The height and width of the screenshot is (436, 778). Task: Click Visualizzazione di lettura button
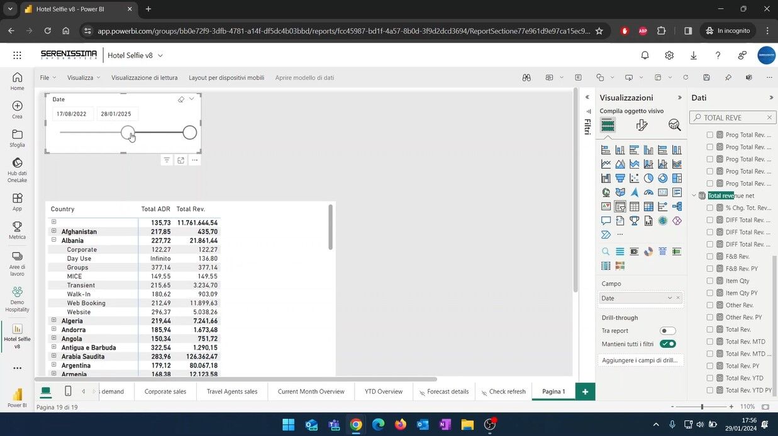pyautogui.click(x=144, y=78)
